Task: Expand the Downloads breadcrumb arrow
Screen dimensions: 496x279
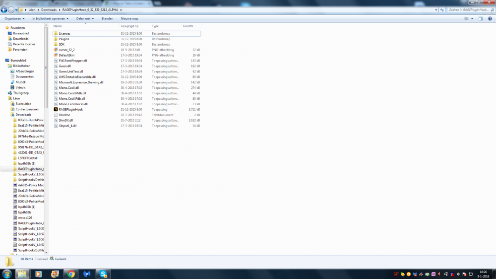Action: point(59,10)
